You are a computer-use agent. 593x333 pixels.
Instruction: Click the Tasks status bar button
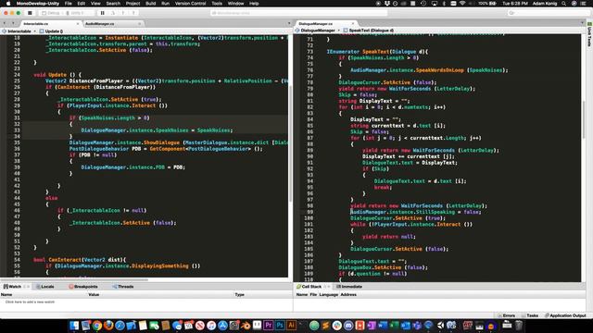(x=530, y=315)
